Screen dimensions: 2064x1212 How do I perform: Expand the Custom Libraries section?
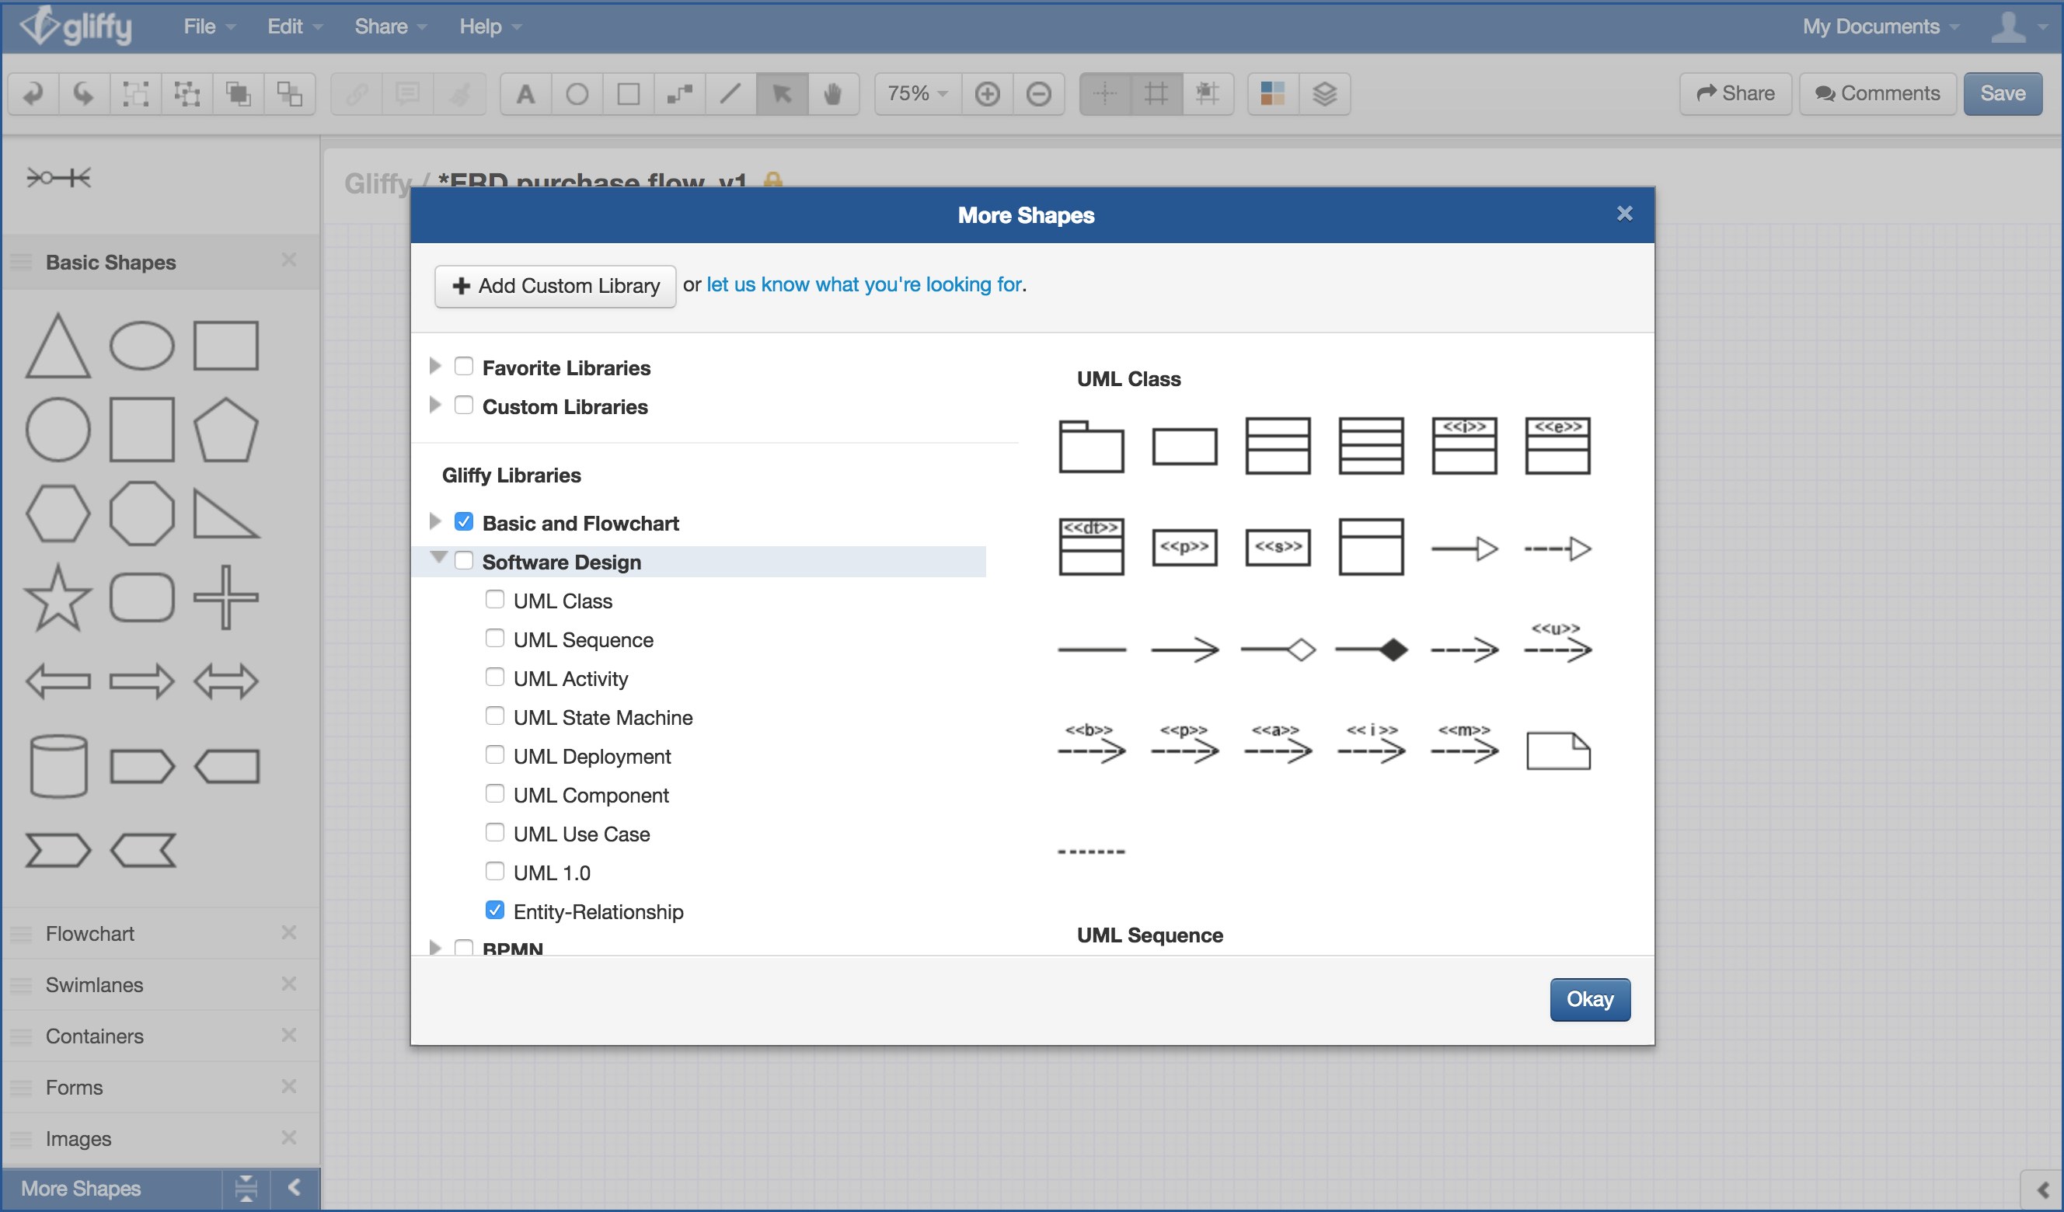click(x=436, y=406)
